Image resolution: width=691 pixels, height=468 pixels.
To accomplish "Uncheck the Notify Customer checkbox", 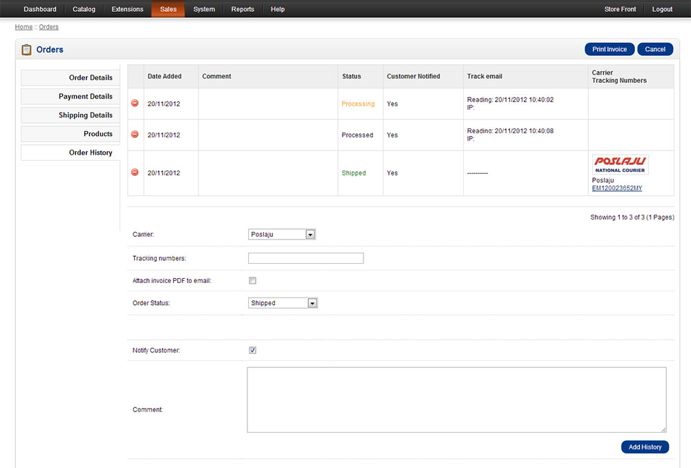I will coord(252,350).
